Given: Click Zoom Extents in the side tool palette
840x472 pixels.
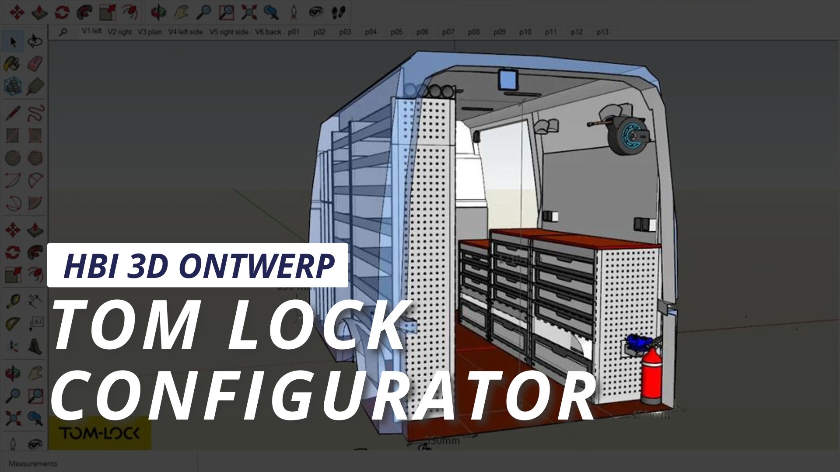Looking at the screenshot, I should click(13, 418).
